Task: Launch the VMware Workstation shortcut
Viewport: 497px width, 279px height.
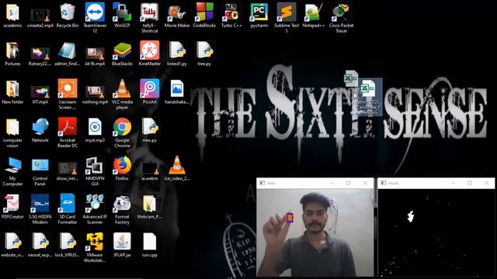Action: [95, 247]
